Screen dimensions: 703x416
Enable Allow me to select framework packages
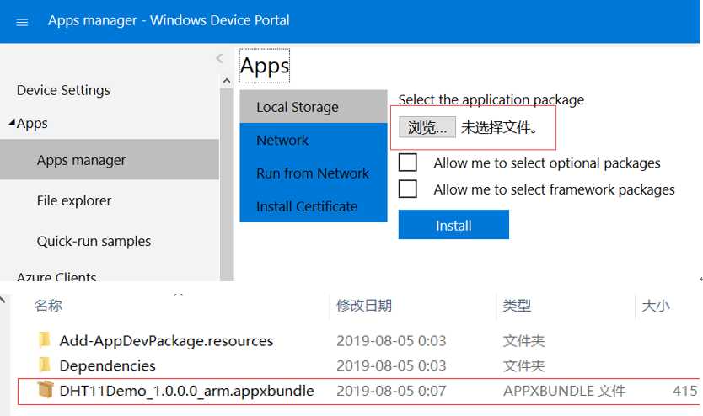coord(407,189)
